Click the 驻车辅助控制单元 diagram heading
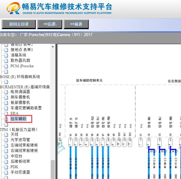The width and height of the screenshot is (181, 179). [x=89, y=80]
